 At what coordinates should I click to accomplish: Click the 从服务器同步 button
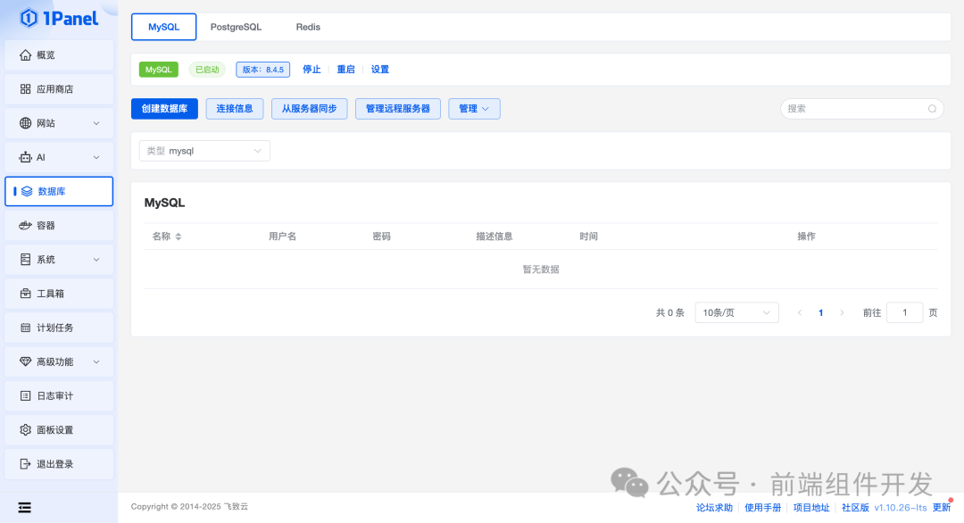(309, 109)
